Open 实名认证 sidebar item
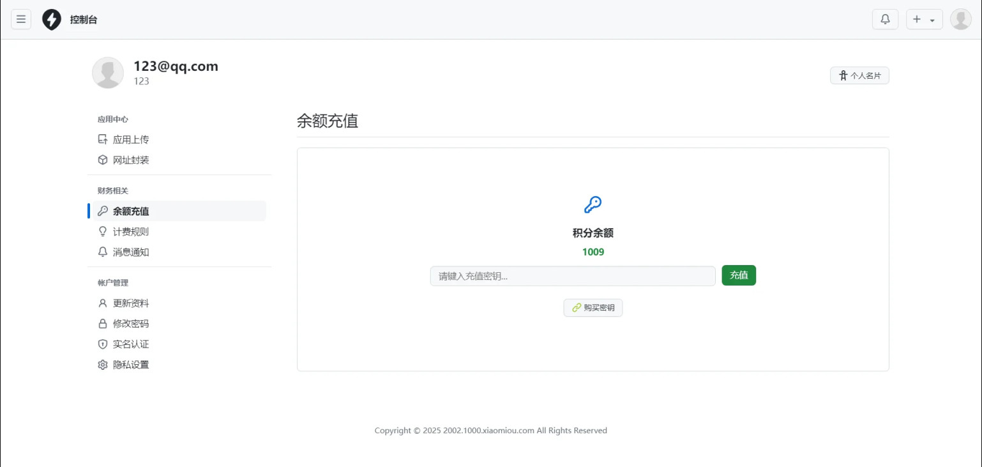 click(130, 344)
